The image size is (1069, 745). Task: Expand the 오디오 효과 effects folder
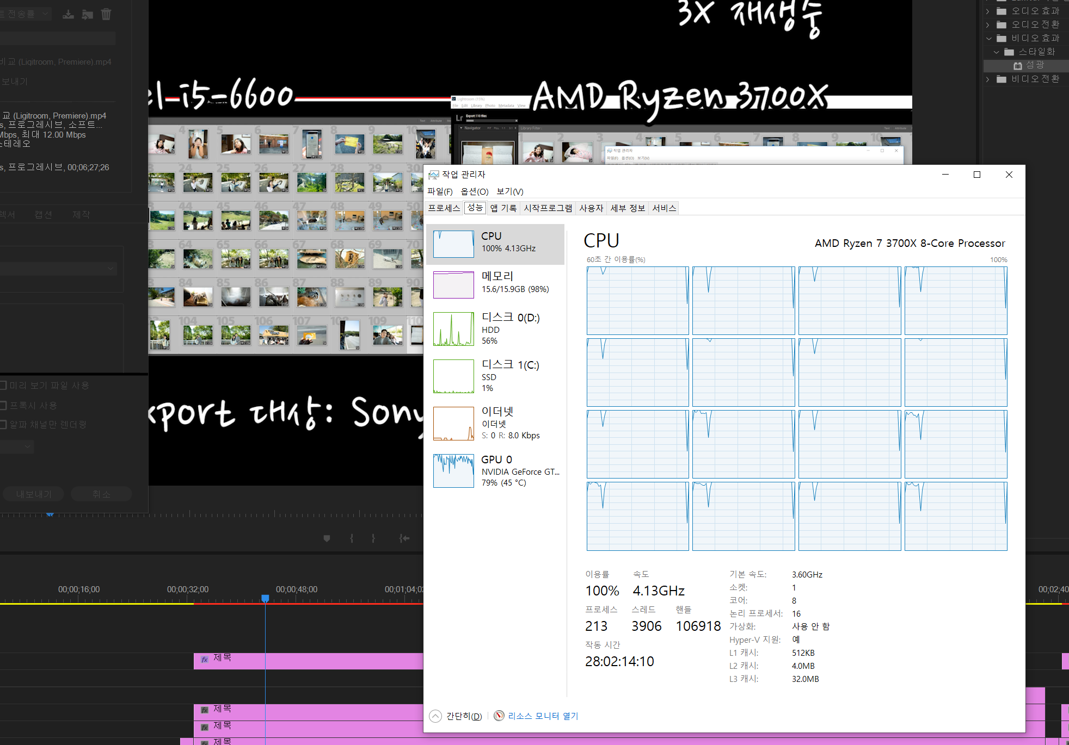coord(988,11)
